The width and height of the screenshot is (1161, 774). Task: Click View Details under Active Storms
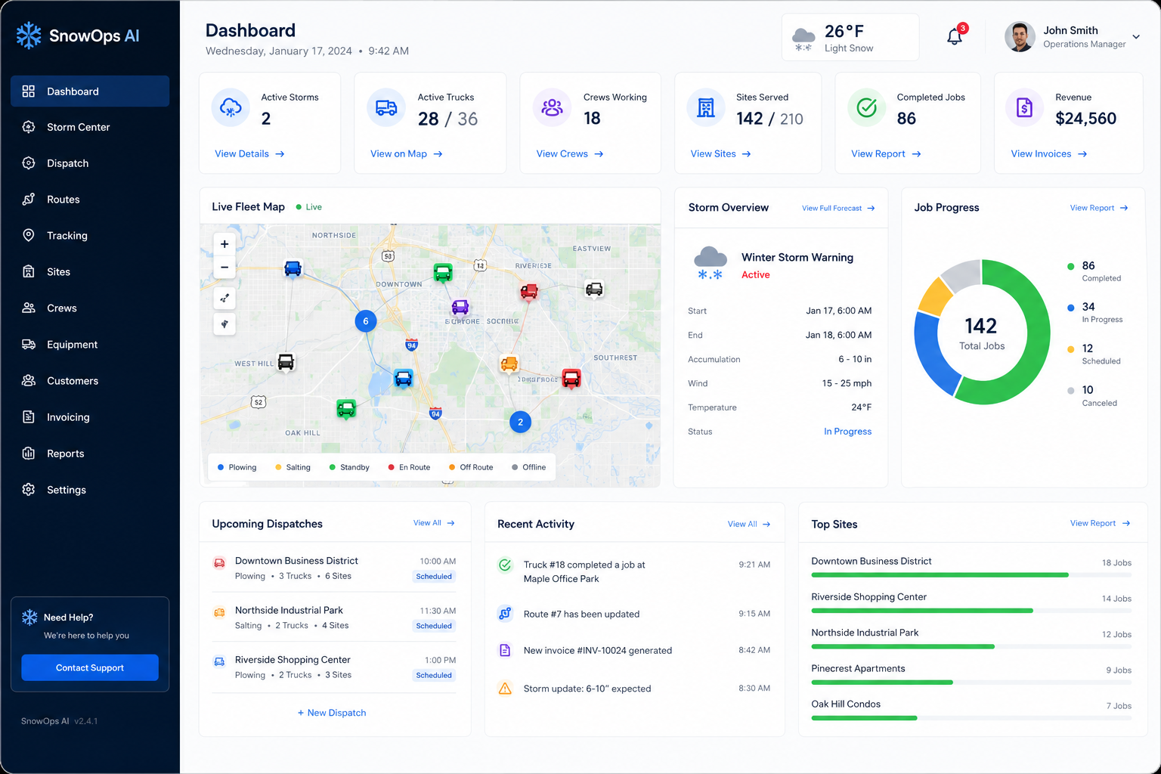[x=249, y=153]
